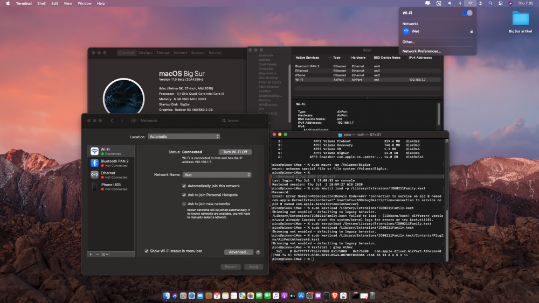Click the Network help question mark button
Image resolution: width=539 pixels, height=303 pixels.
coord(258,252)
